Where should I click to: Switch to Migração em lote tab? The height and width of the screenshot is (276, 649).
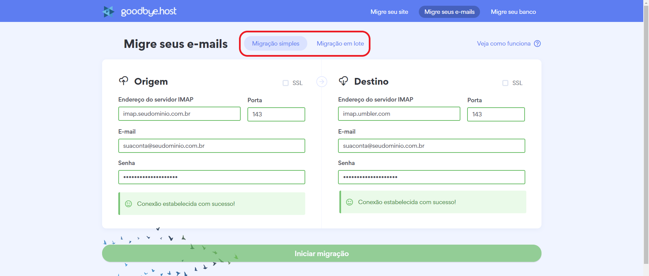(340, 44)
